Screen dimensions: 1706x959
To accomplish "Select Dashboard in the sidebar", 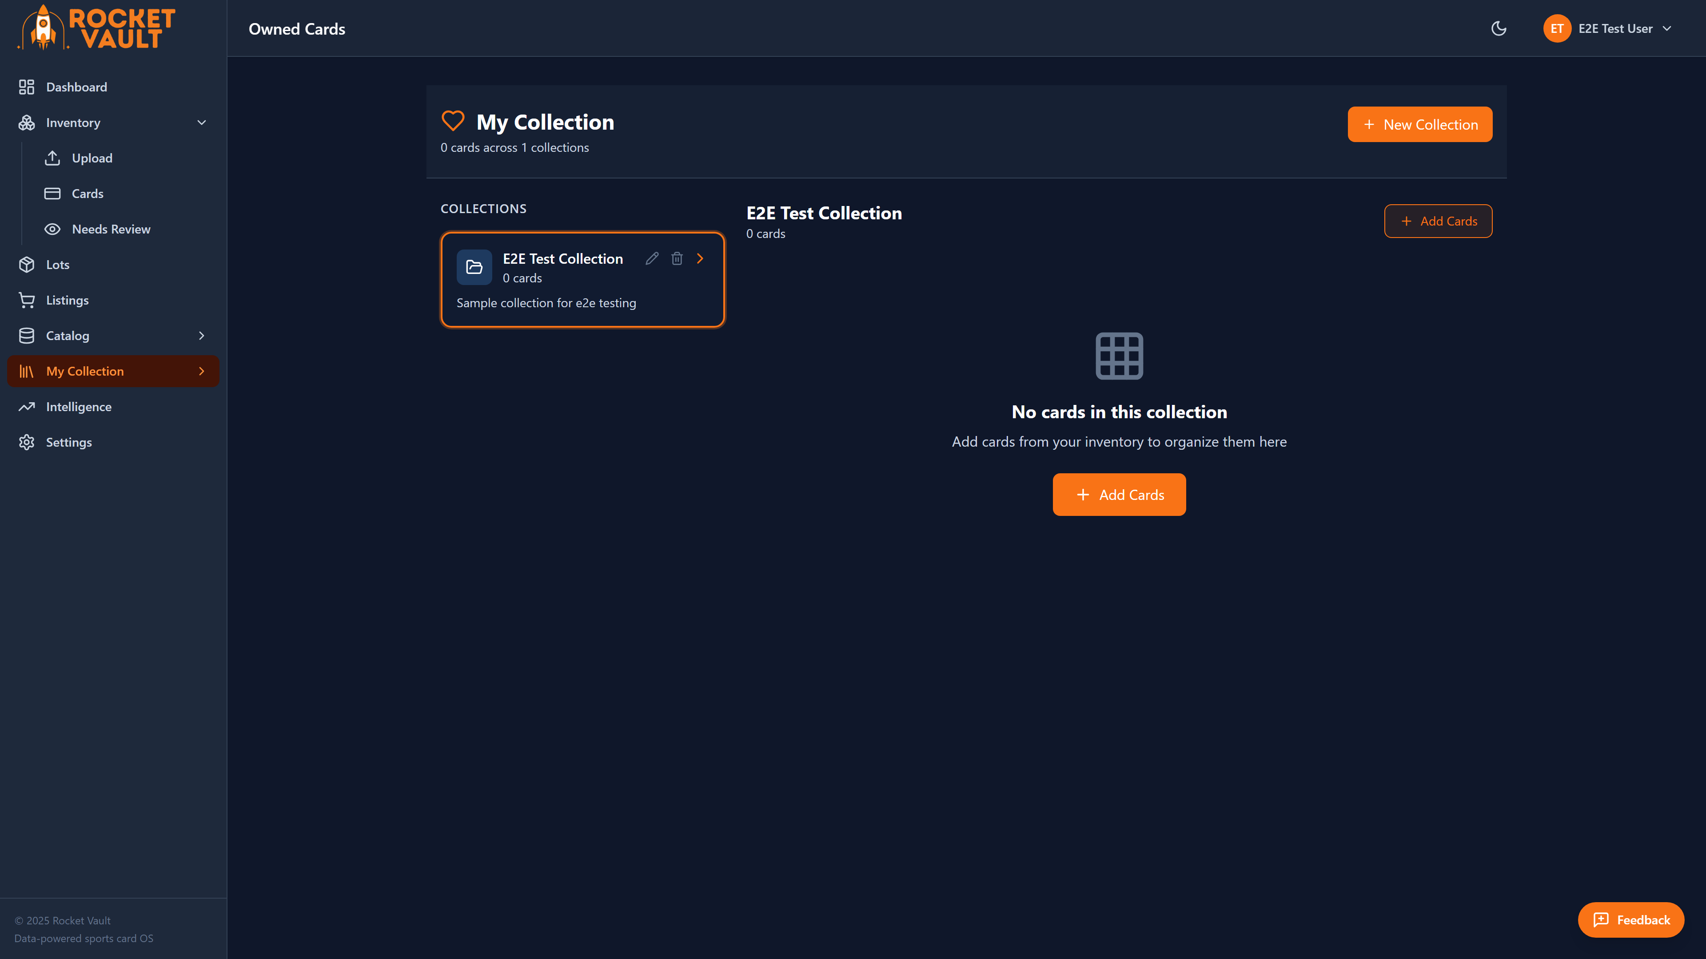I will [77, 87].
